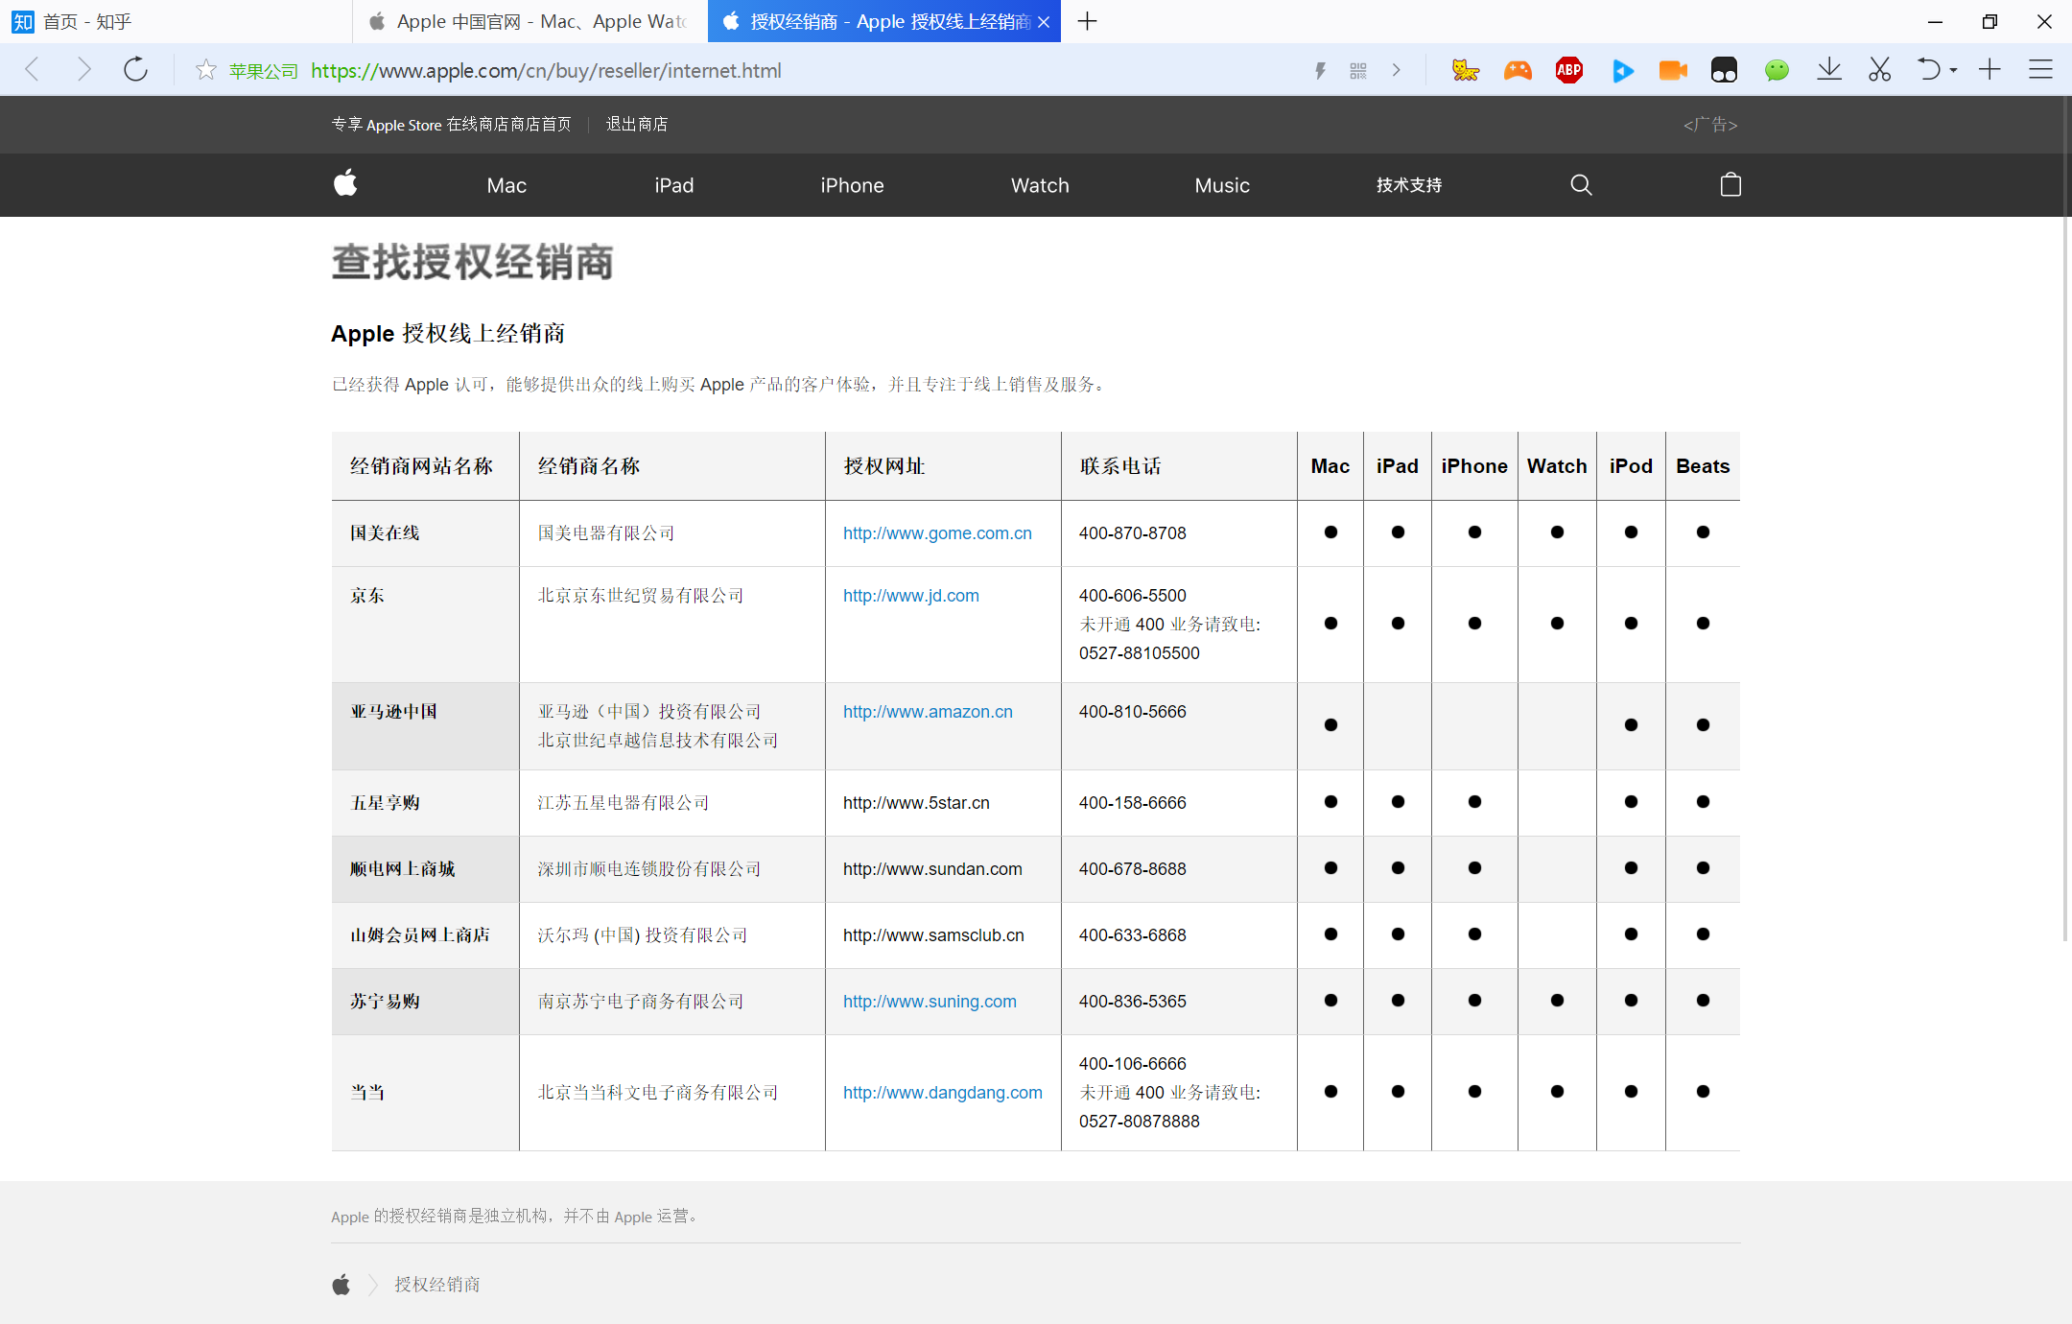Click the blue play-arrow extension icon
The image size is (2072, 1324).
click(x=1622, y=70)
